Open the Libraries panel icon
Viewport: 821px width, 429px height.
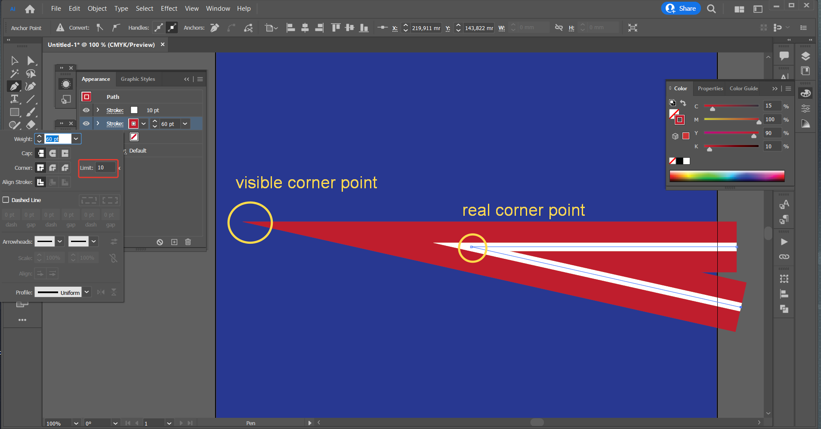point(806,71)
